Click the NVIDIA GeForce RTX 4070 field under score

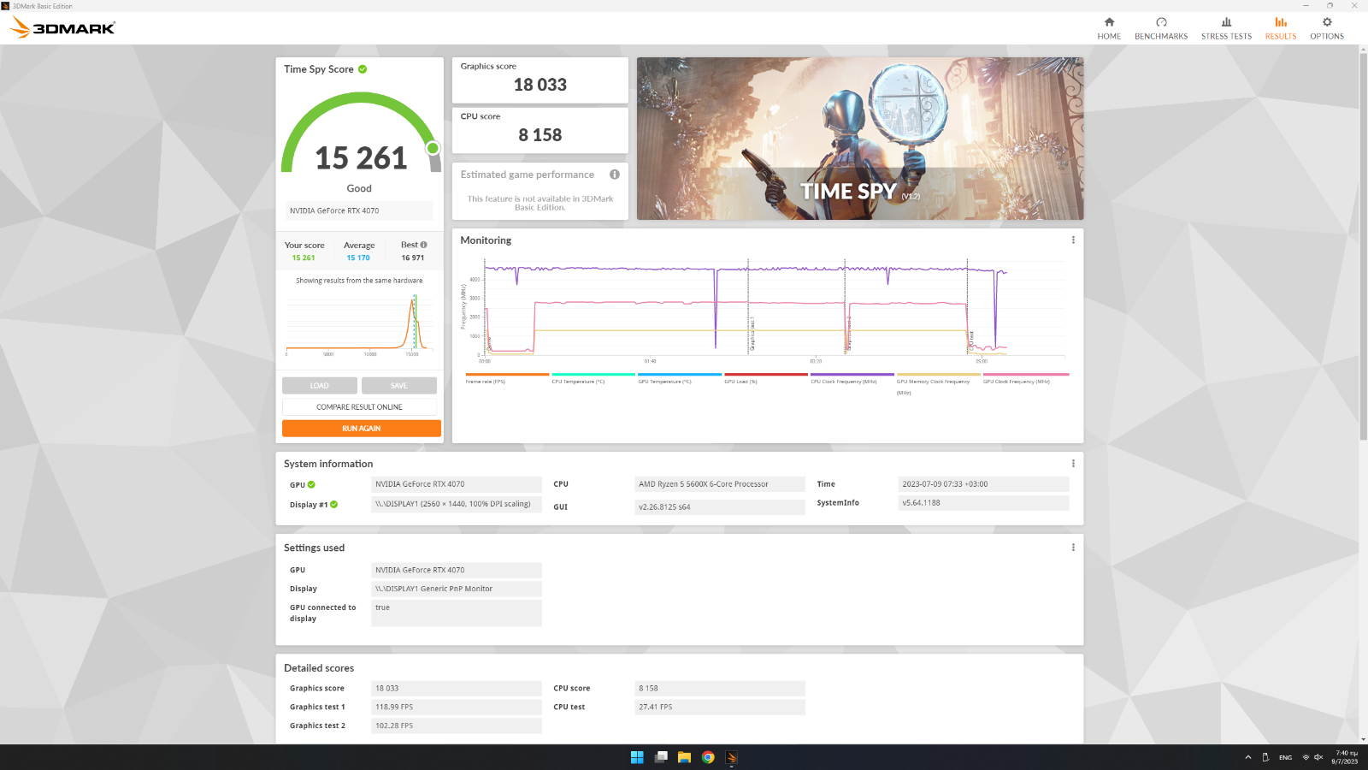[x=359, y=210]
